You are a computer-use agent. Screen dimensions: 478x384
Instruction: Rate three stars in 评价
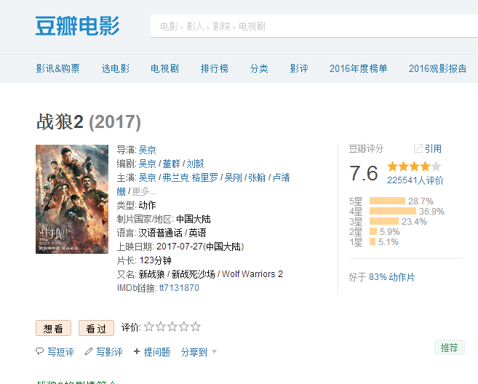tap(172, 327)
